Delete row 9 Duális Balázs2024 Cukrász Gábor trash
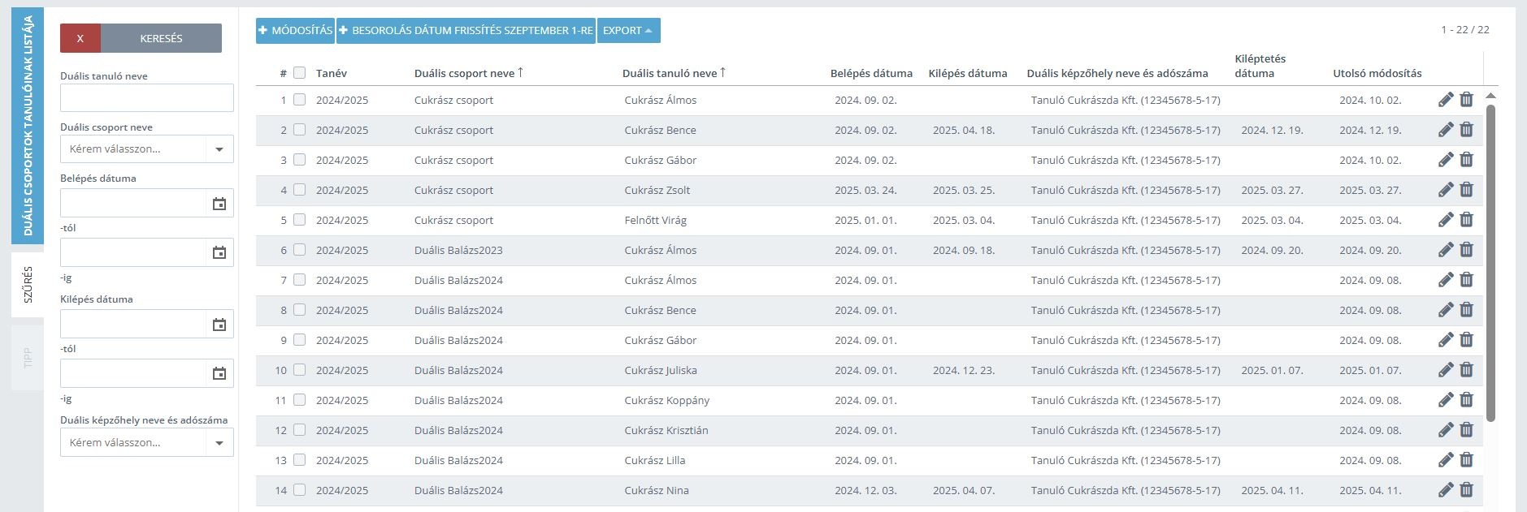Viewport: 1527px width, 512px height. pyautogui.click(x=1466, y=340)
